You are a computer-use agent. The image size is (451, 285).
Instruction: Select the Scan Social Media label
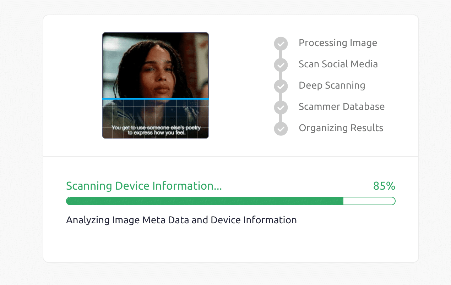coord(338,64)
